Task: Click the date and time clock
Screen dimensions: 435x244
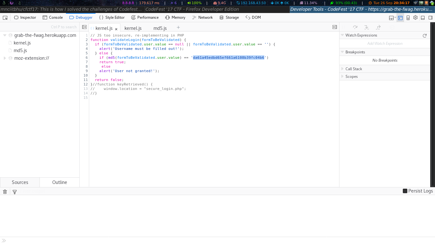Action: (389, 3)
